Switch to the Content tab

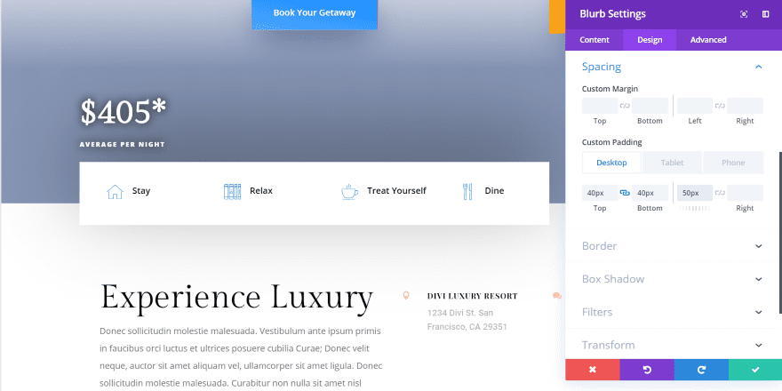594,40
